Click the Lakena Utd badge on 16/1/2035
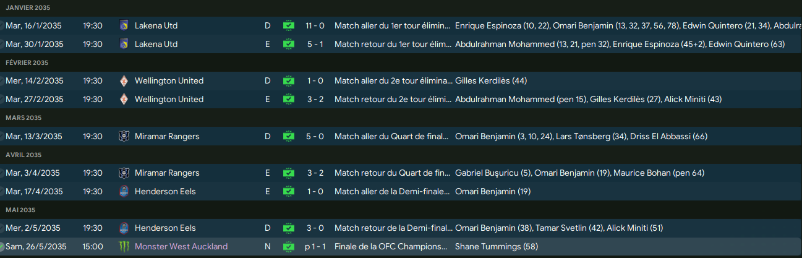802x258 pixels. pyautogui.click(x=124, y=26)
